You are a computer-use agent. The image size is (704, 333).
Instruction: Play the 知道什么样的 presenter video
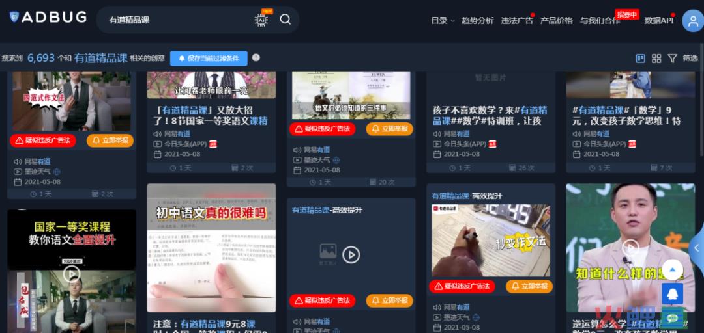coord(630,247)
